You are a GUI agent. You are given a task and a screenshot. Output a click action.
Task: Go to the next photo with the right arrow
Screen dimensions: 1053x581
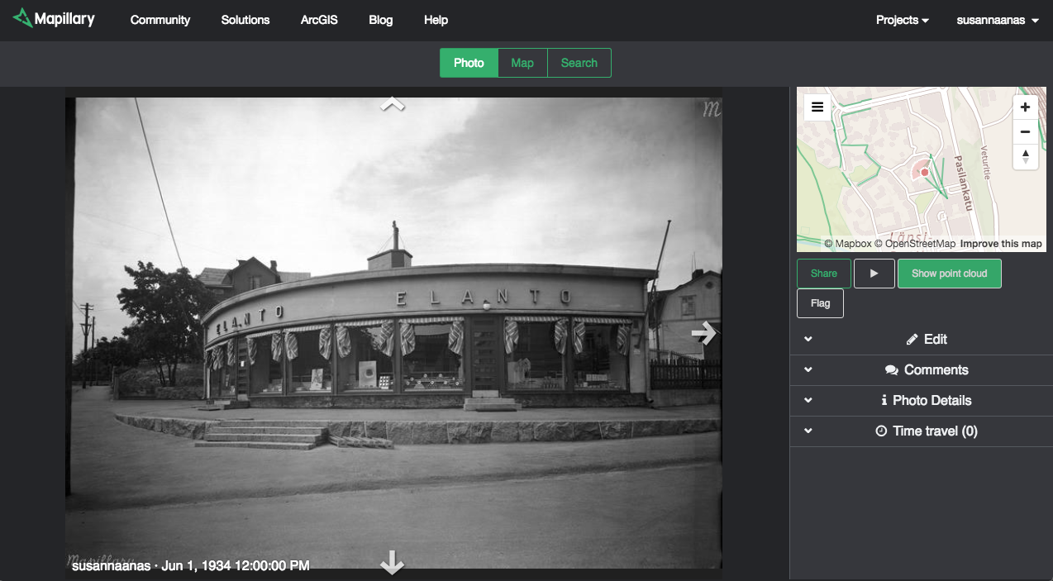point(703,332)
